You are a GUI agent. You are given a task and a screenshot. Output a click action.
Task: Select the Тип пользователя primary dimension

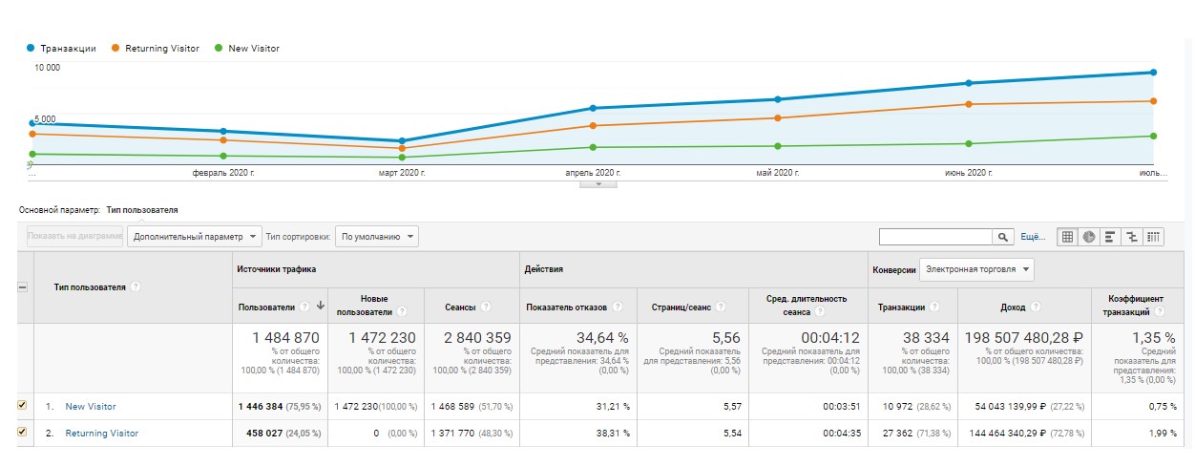click(x=141, y=209)
